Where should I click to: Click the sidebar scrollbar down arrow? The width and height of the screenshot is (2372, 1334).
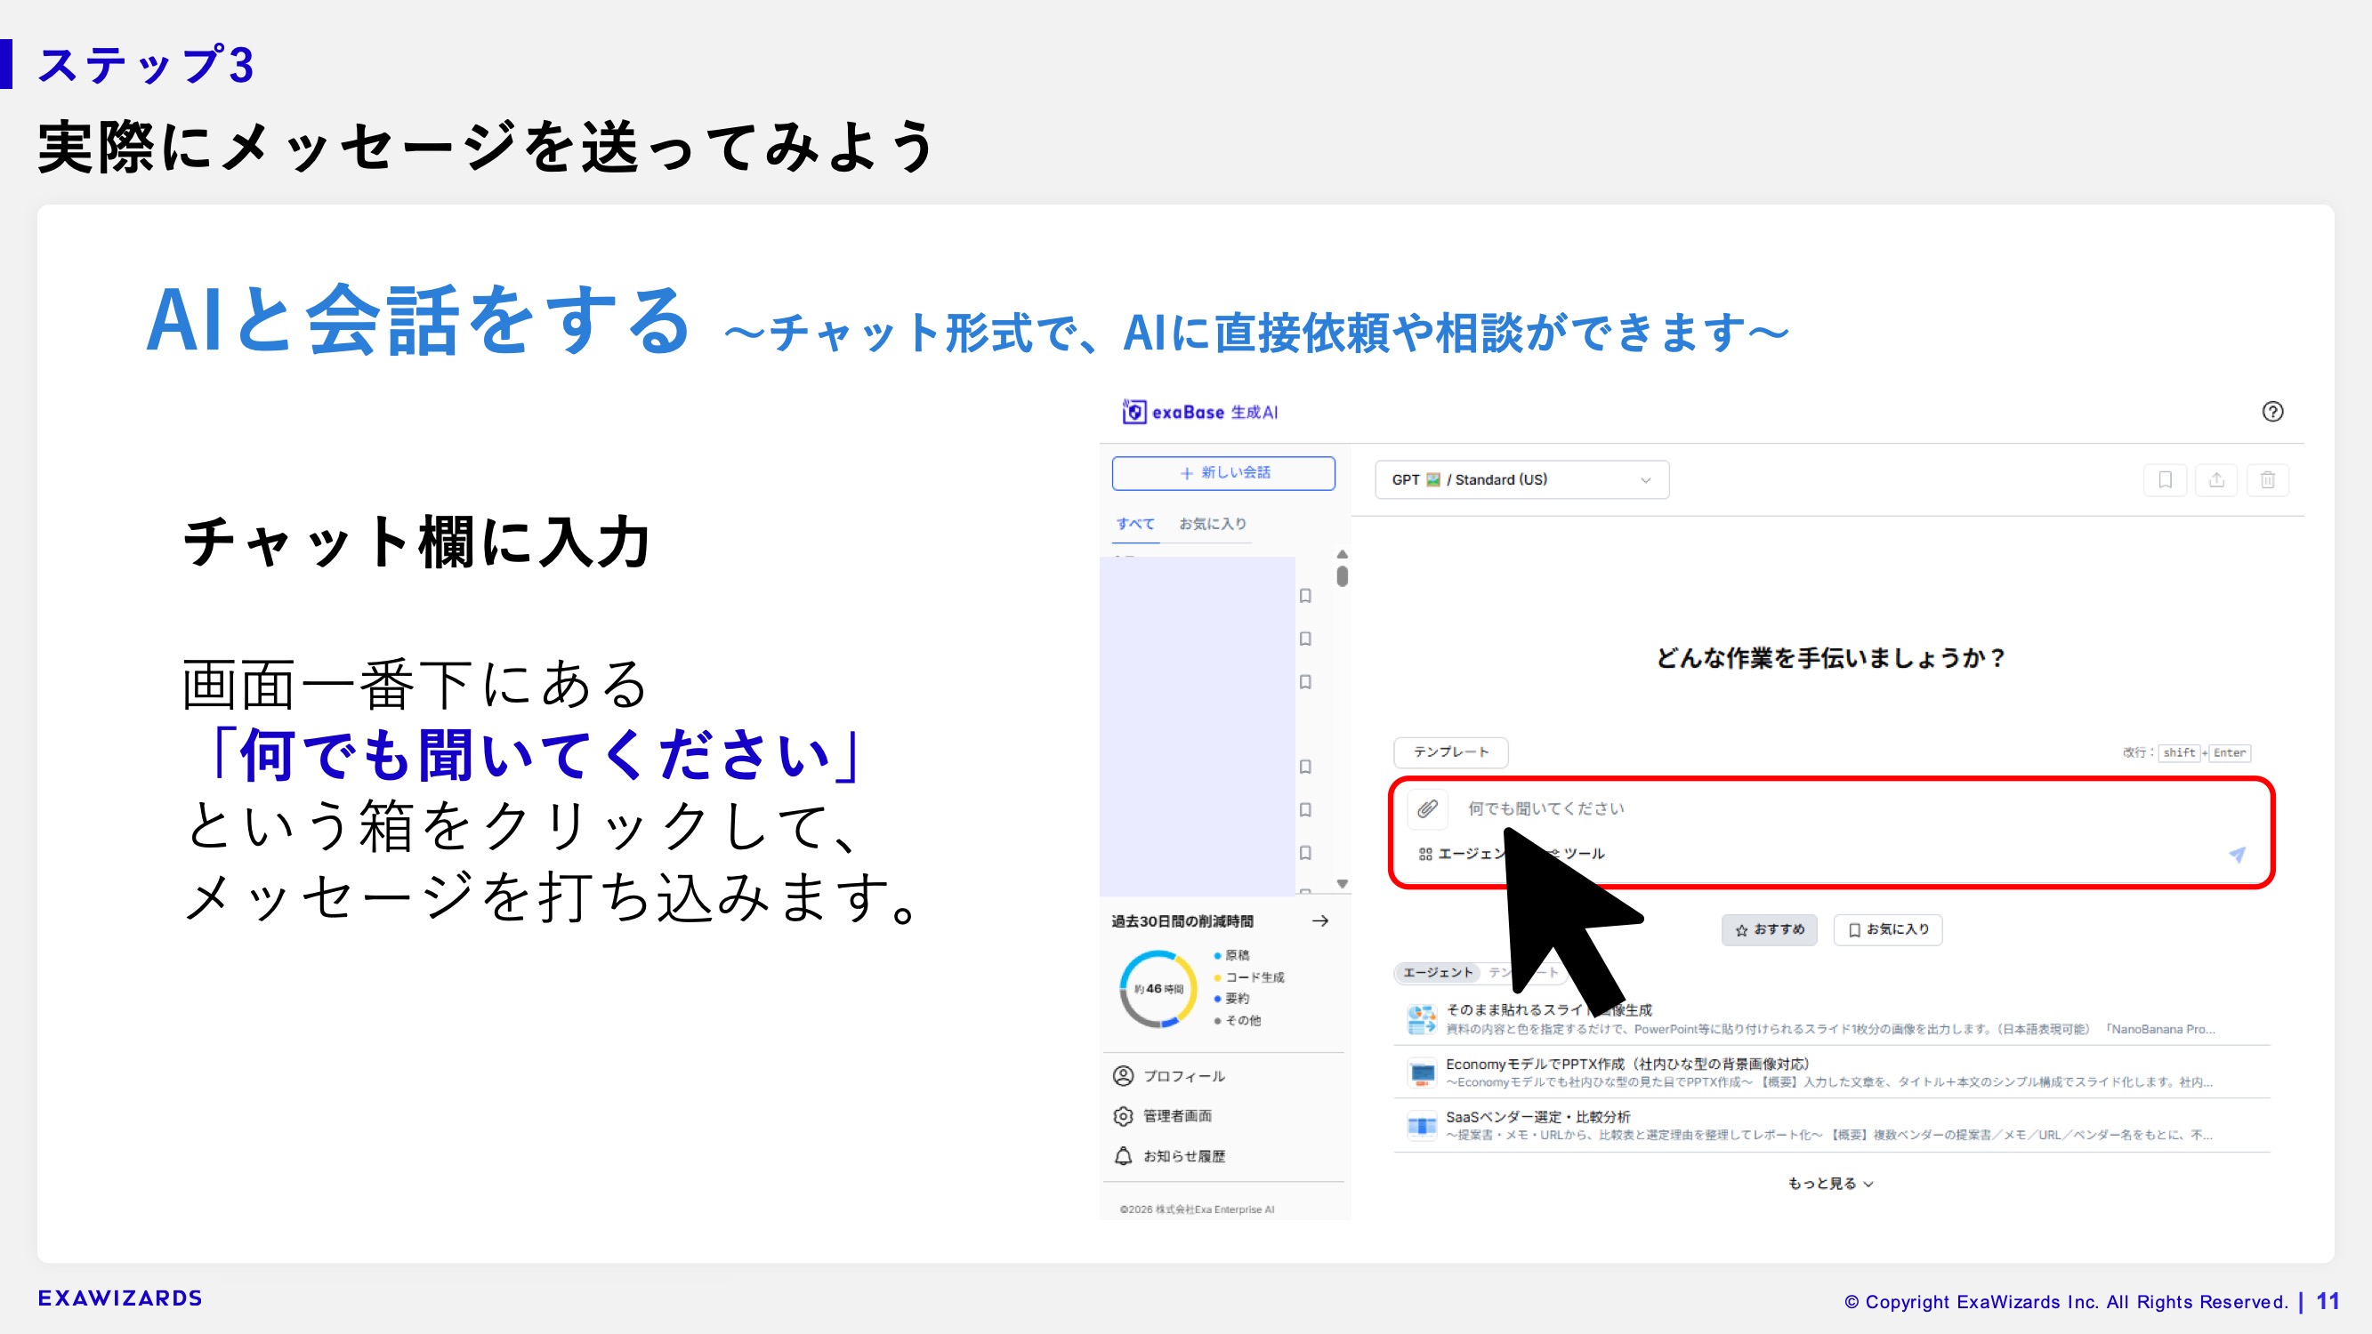click(x=1342, y=884)
